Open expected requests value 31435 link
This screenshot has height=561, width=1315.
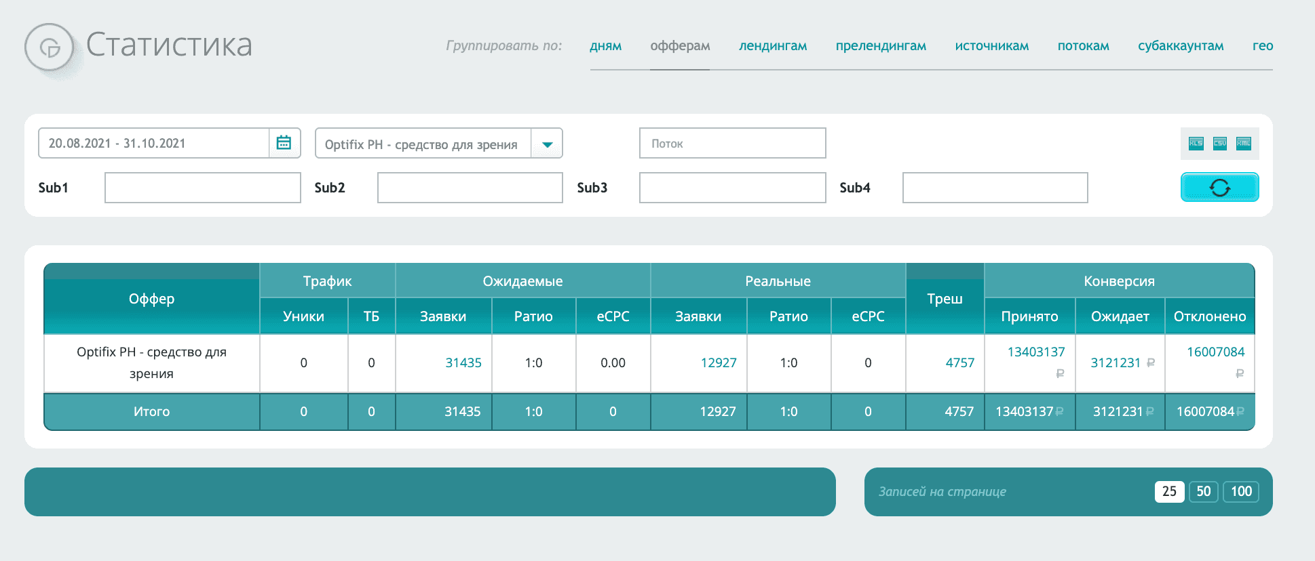pos(463,362)
